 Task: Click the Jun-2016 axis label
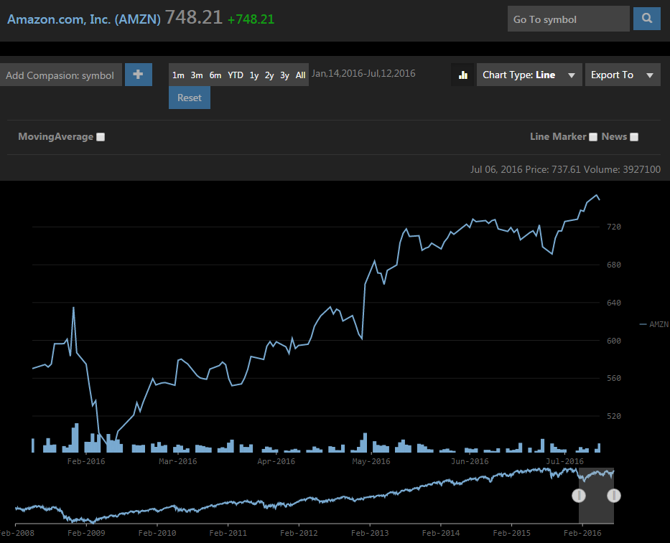tap(470, 461)
